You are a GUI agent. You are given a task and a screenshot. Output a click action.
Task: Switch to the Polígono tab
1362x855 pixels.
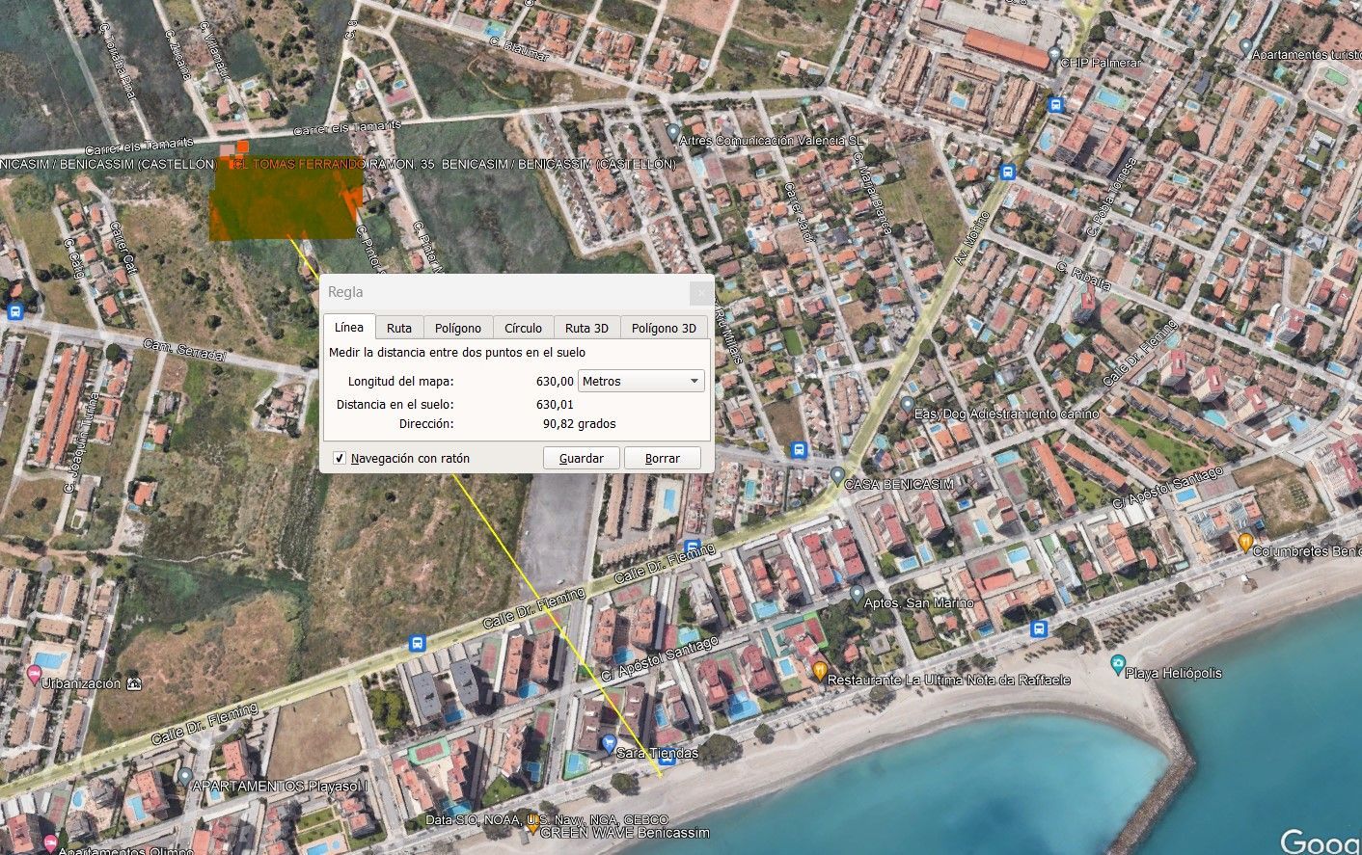(x=457, y=327)
